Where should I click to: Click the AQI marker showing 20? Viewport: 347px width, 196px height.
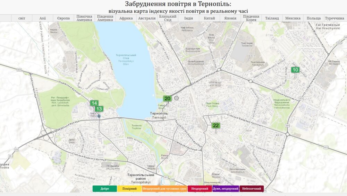(167, 98)
